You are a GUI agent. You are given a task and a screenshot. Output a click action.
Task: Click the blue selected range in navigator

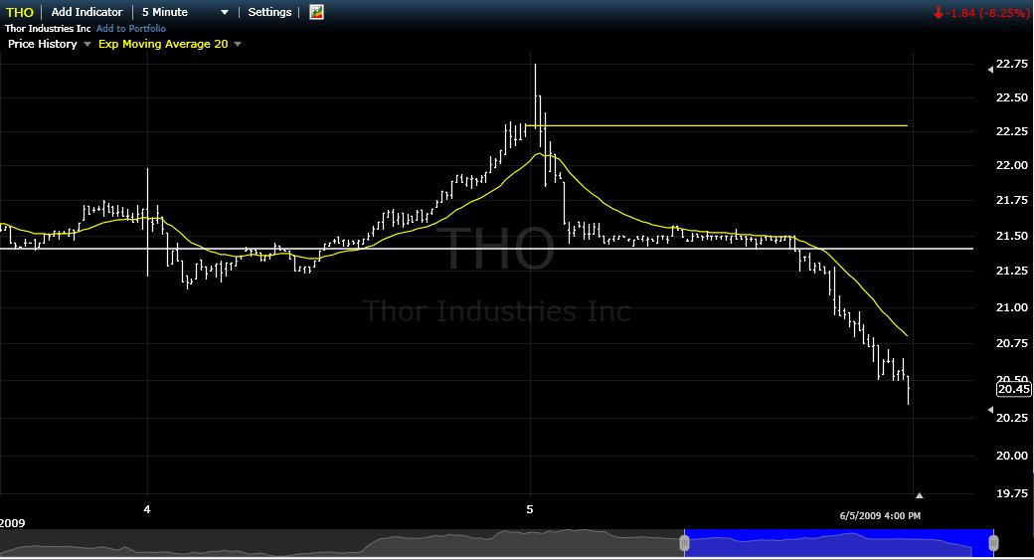[x=839, y=543]
